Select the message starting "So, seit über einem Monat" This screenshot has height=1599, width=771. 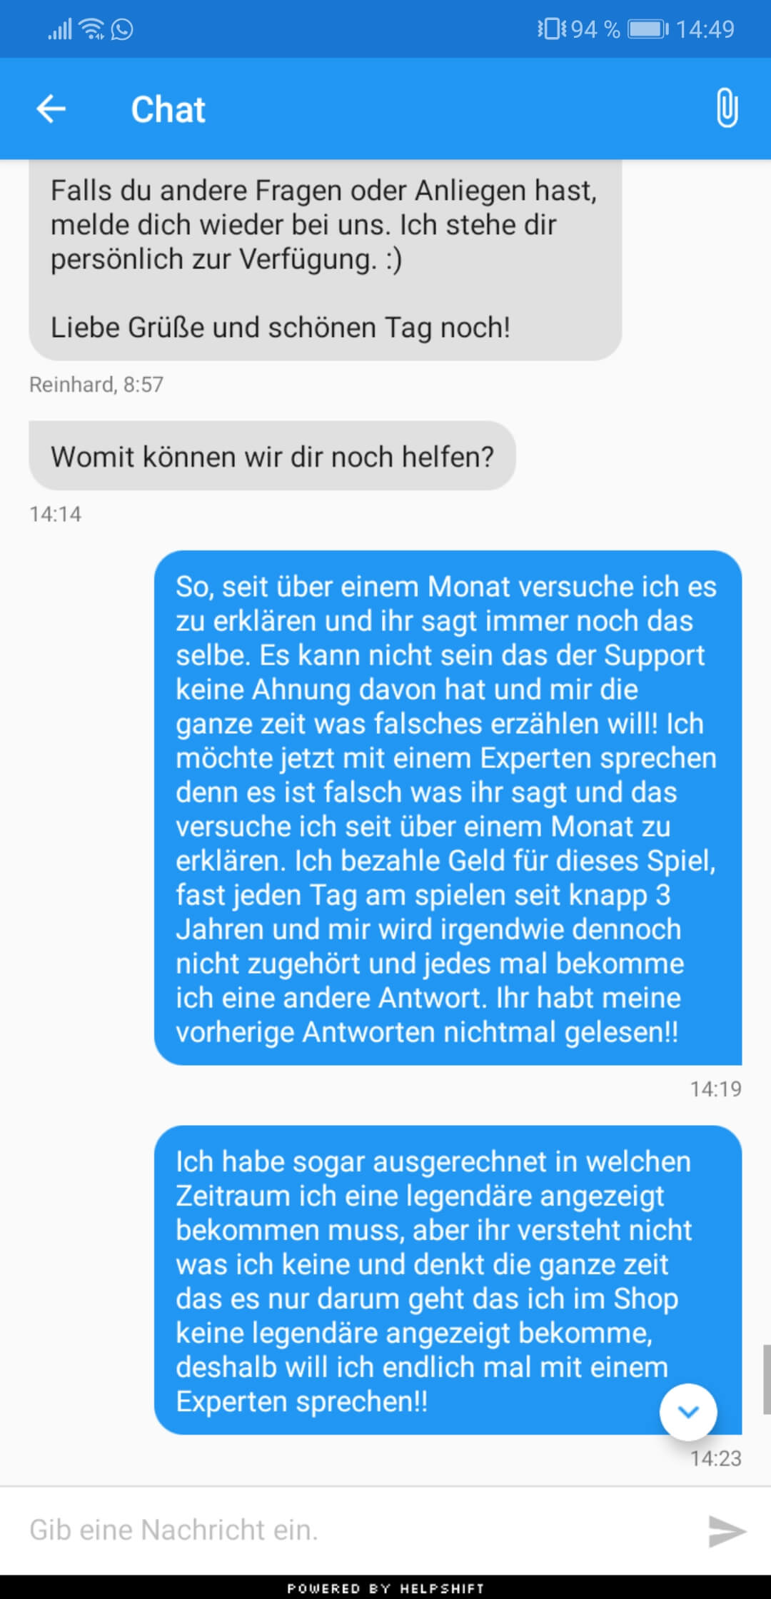tap(448, 807)
